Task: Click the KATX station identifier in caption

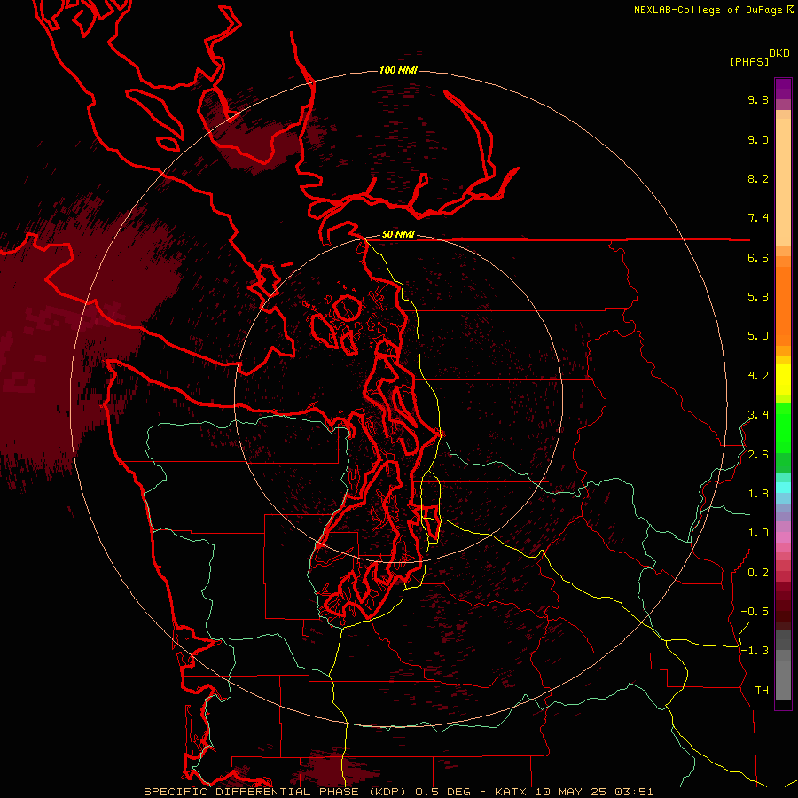Action: coord(512,792)
